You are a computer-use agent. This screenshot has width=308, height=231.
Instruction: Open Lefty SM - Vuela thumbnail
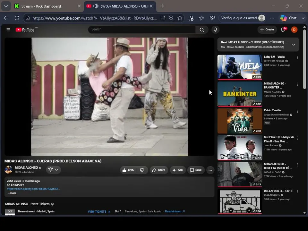[x=240, y=67]
